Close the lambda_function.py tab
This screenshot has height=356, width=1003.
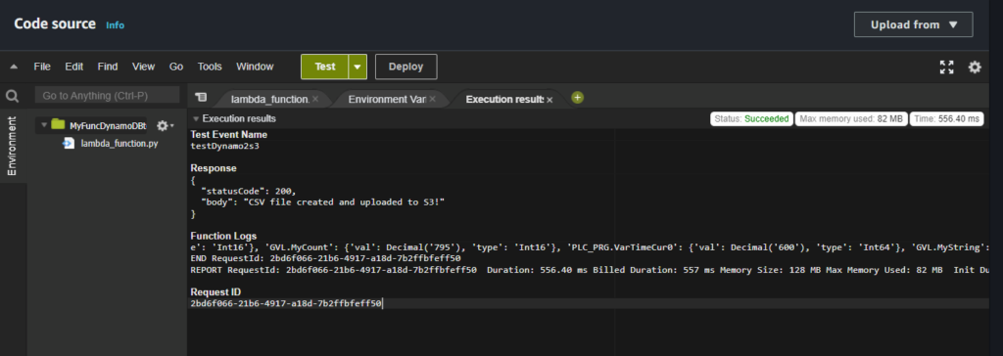coord(314,100)
